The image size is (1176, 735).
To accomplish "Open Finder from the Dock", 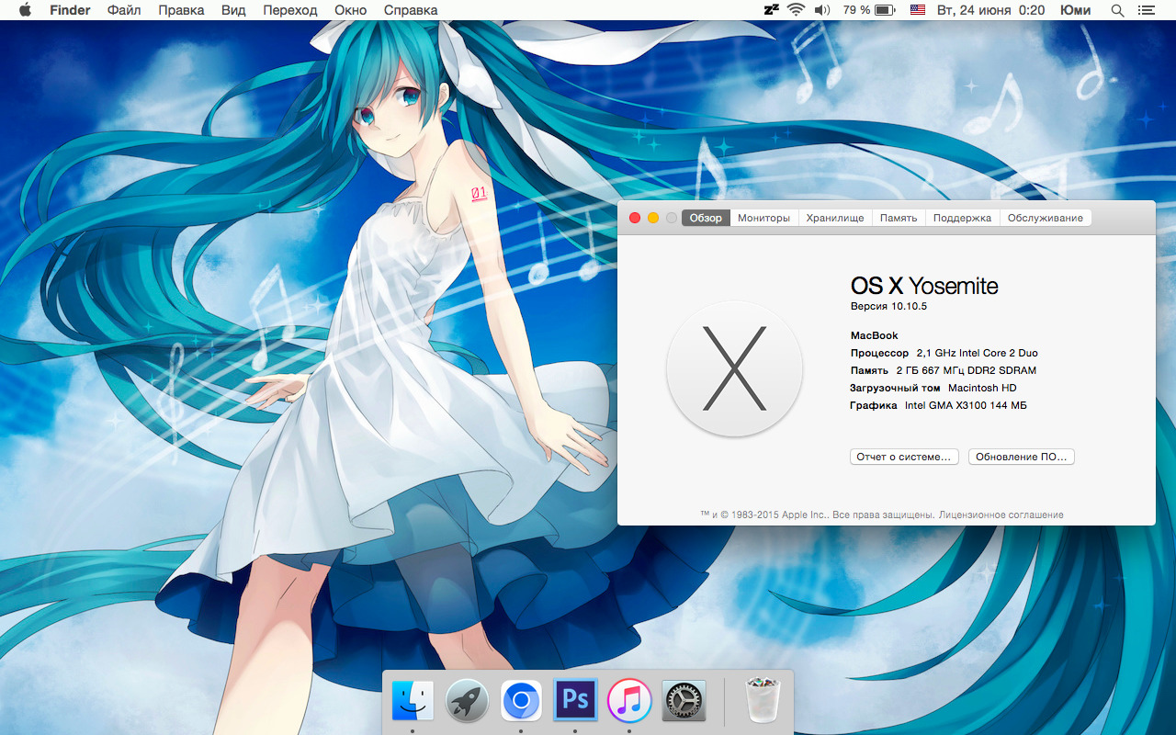I will pyautogui.click(x=413, y=702).
